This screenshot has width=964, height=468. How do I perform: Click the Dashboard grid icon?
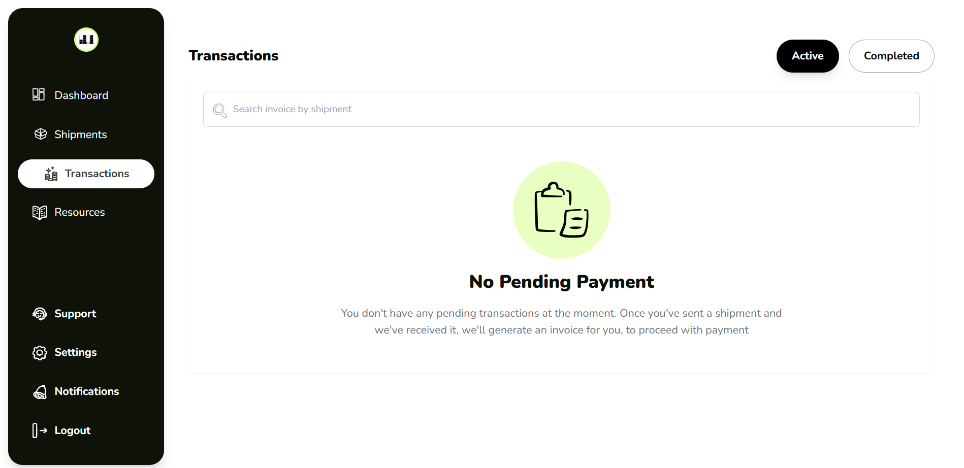coord(39,94)
